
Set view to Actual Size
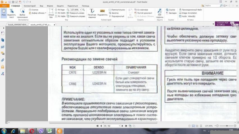tap(51, 13)
